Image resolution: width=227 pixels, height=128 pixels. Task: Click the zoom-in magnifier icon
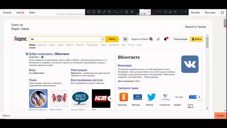tap(109, 12)
